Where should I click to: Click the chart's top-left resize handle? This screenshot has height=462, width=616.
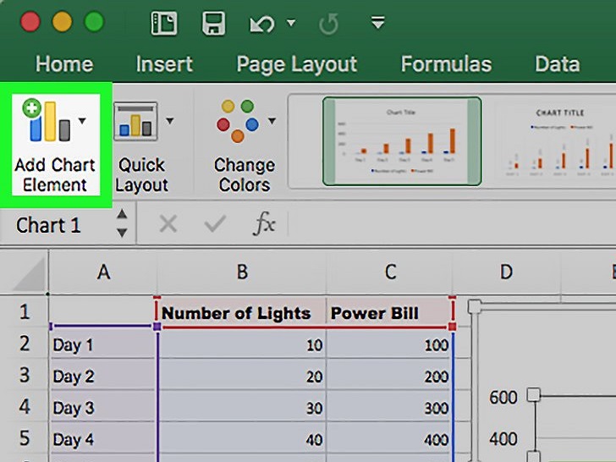click(x=475, y=306)
